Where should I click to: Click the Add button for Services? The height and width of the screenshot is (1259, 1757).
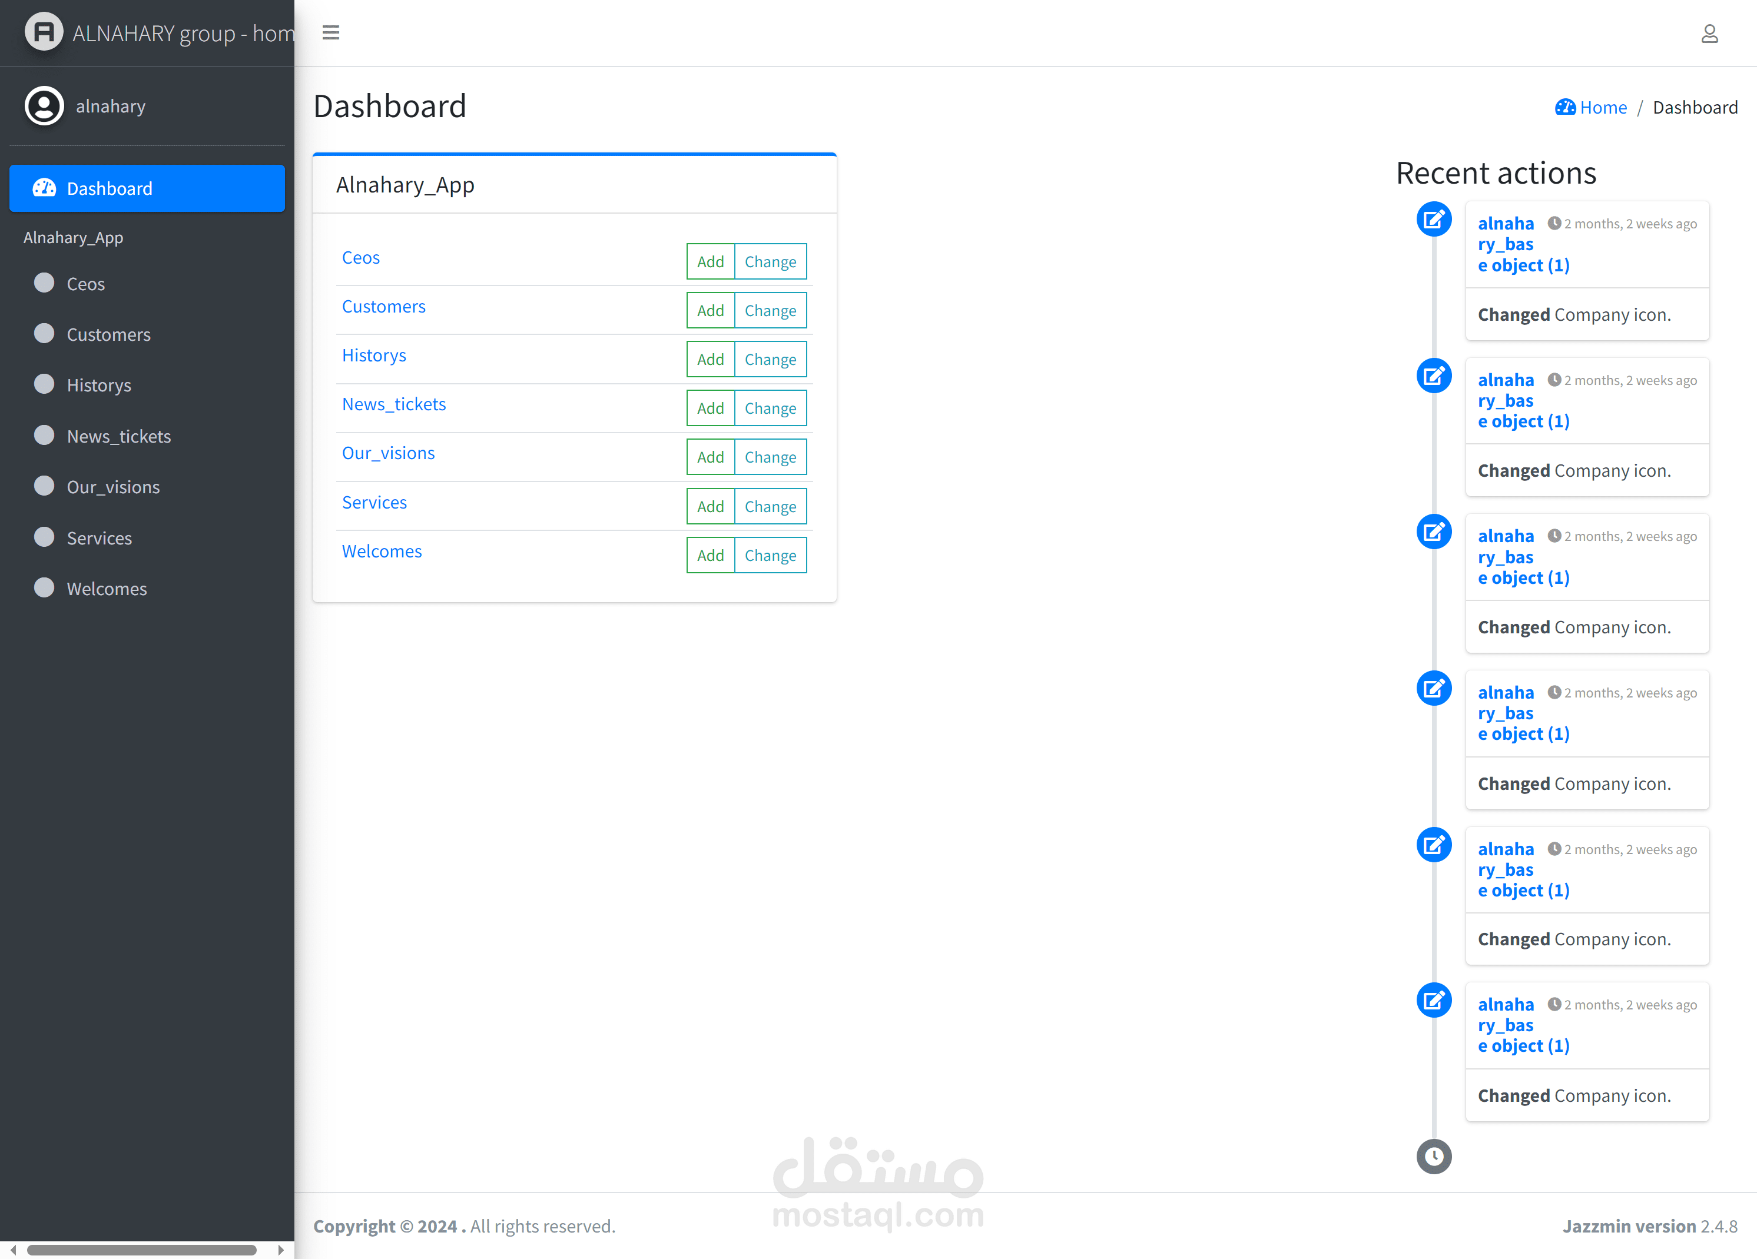710,506
